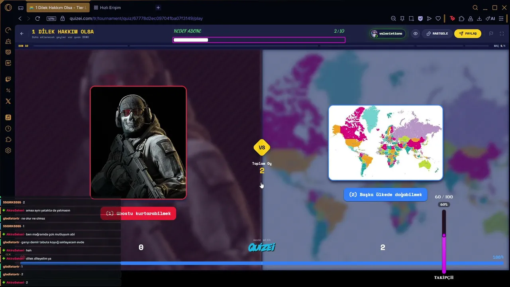Open browsing history clock in sidebar

[8, 129]
